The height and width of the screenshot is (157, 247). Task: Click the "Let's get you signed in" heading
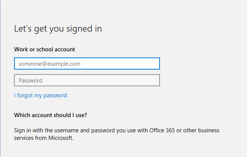tap(58, 29)
